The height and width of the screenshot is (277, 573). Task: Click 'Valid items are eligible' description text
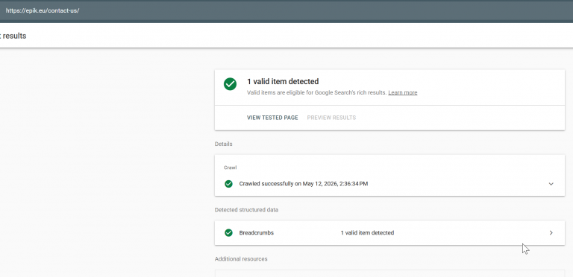point(316,92)
